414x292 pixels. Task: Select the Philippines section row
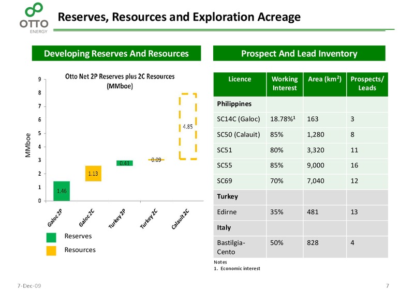click(x=301, y=104)
